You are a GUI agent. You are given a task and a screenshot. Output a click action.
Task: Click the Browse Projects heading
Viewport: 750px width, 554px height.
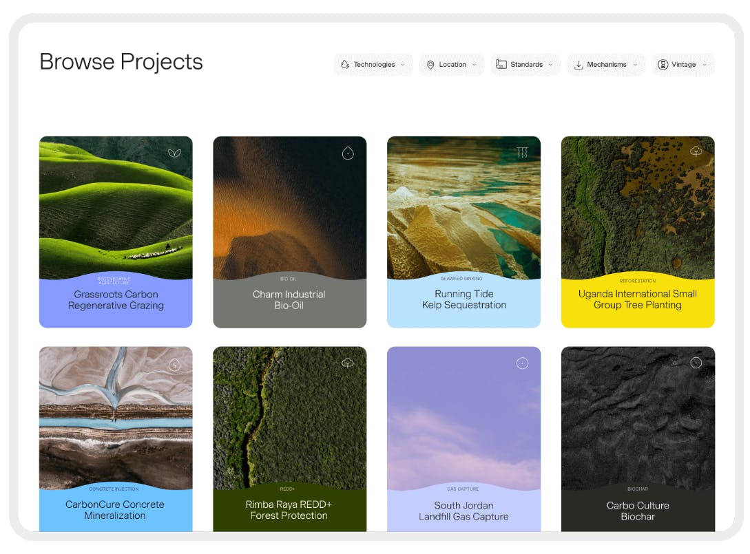pyautogui.click(x=121, y=62)
